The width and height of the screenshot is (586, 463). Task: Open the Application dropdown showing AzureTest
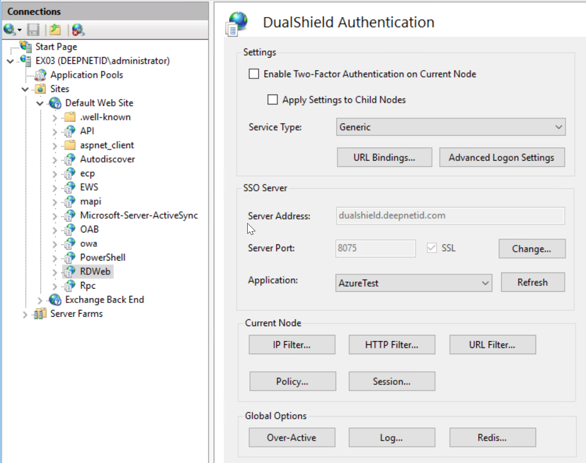click(x=413, y=283)
